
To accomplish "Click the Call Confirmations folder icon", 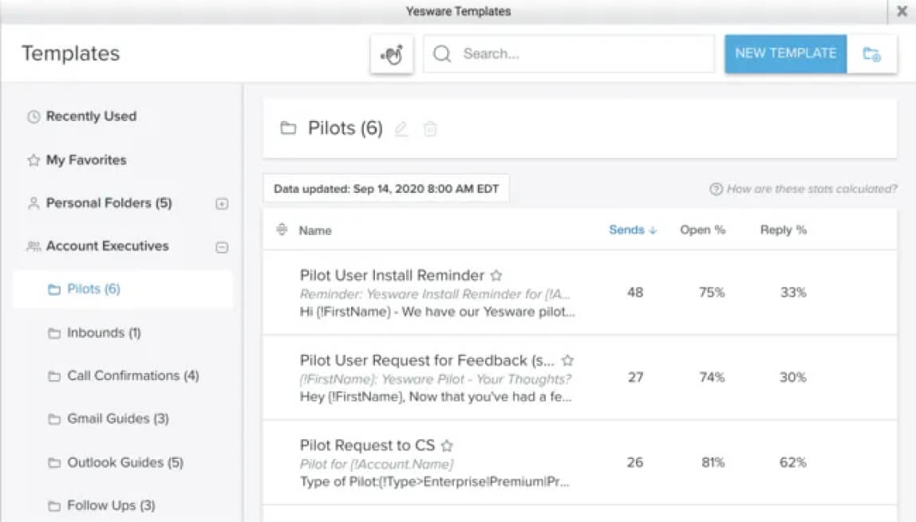I will coord(53,376).
